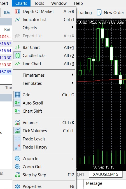Click the Zoom In magnifier icon
This screenshot has height=189, width=126.
pos(17,159)
